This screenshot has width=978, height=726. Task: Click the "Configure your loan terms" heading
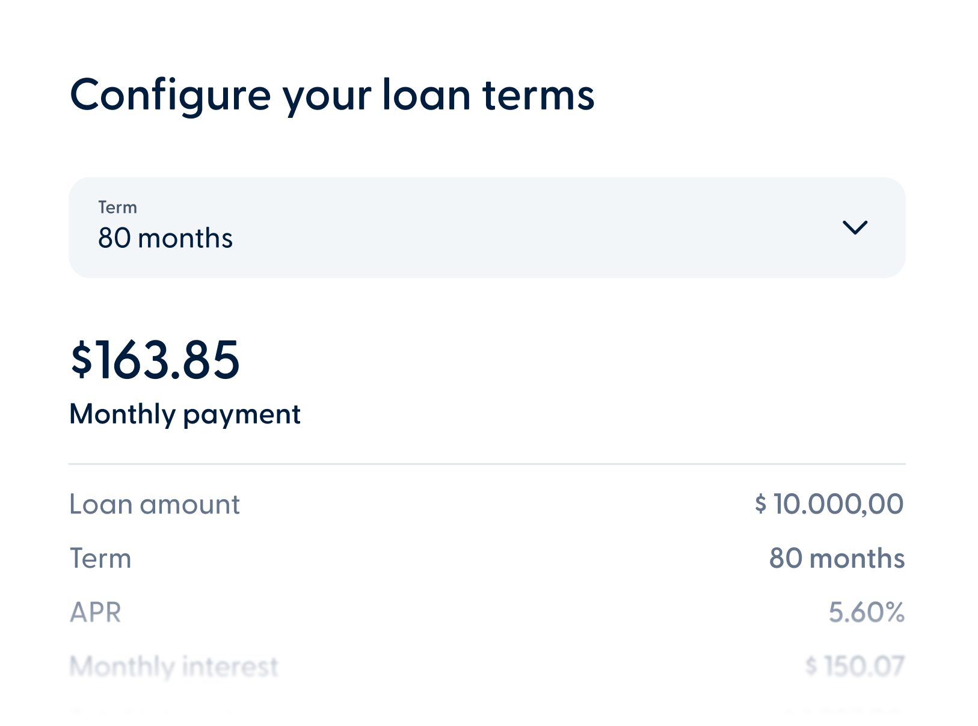pos(332,95)
